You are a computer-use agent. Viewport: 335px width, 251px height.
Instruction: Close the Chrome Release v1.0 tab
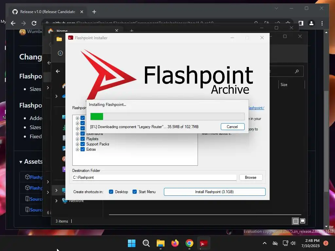[81, 12]
